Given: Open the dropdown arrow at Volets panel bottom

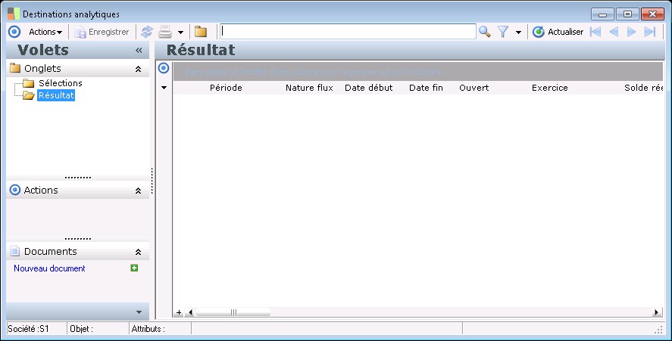Looking at the screenshot, I should point(139,312).
